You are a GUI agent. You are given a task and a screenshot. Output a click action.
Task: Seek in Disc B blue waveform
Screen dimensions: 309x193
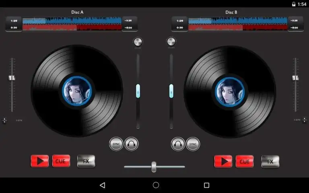pyautogui.click(x=238, y=21)
